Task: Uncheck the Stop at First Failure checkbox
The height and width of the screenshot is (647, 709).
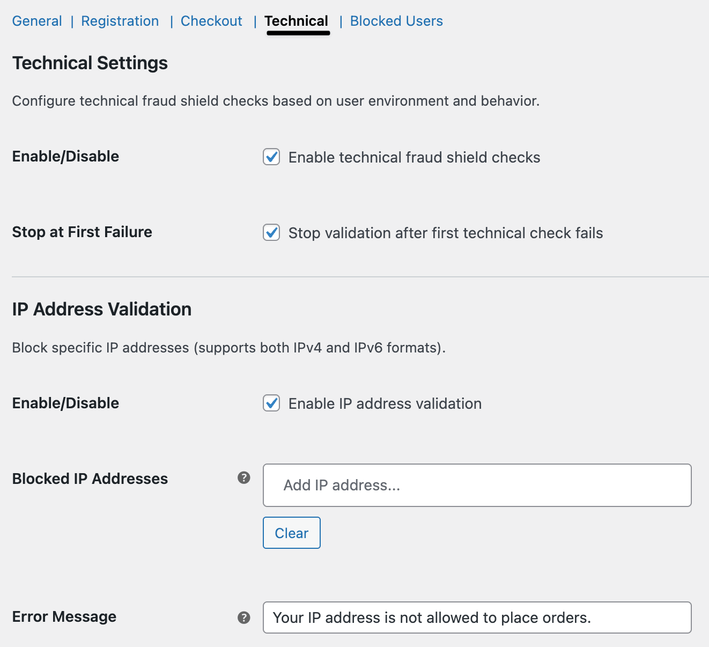Action: point(271,233)
